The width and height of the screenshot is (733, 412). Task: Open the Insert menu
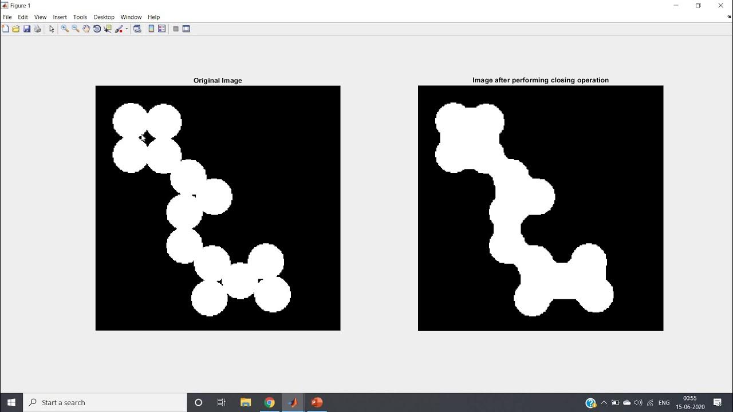pos(60,17)
